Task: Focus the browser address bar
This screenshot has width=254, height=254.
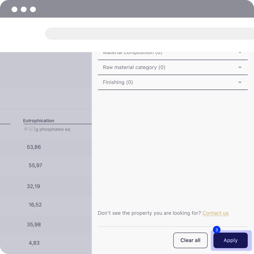Action: click(x=149, y=34)
